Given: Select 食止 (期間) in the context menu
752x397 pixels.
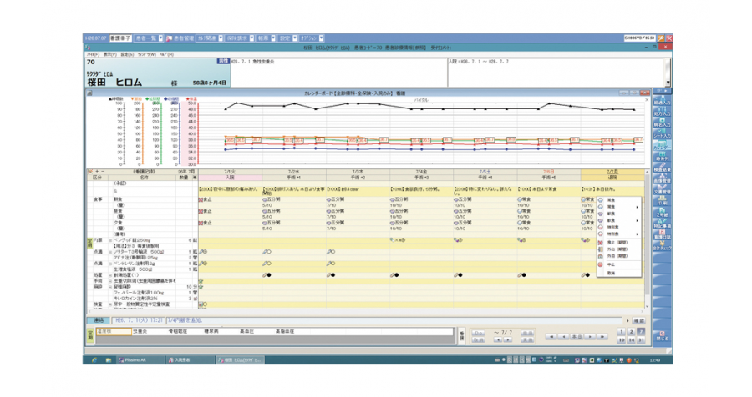Looking at the screenshot, I should click(618, 243).
